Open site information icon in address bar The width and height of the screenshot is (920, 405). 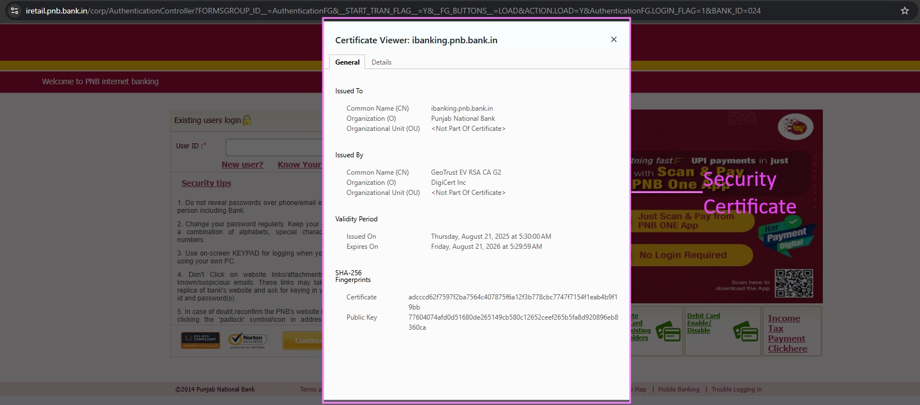[x=15, y=11]
